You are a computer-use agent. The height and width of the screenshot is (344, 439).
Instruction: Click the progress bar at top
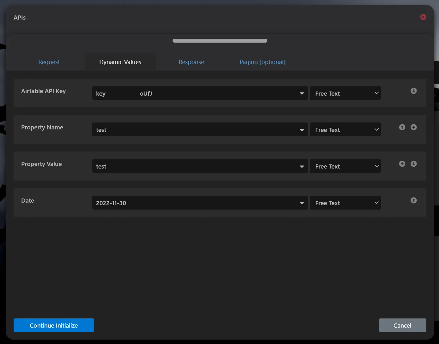[220, 41]
